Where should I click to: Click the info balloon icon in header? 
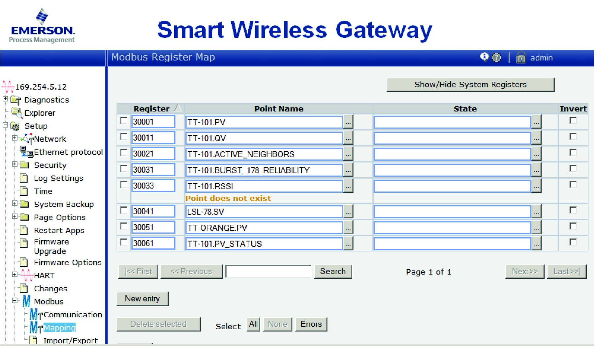pyautogui.click(x=484, y=57)
